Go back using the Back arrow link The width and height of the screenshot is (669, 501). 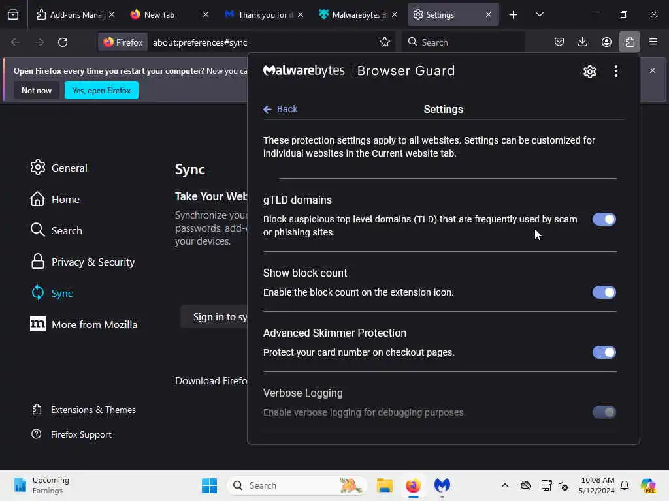(x=280, y=109)
